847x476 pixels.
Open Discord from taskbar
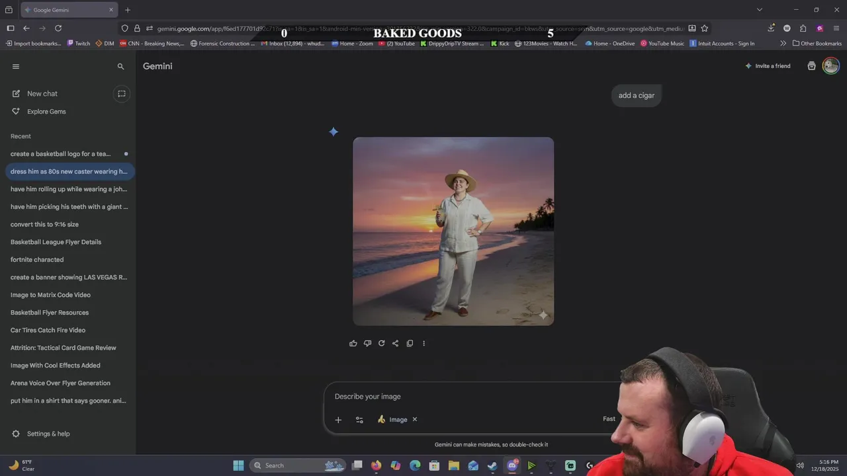click(x=512, y=465)
